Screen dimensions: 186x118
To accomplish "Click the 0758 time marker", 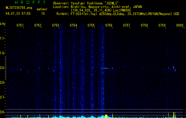I will 144,25.
